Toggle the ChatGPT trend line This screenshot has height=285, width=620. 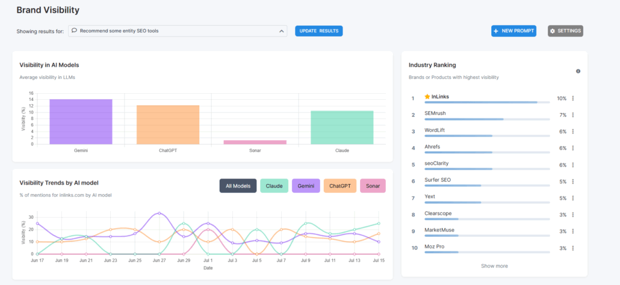pyautogui.click(x=340, y=186)
